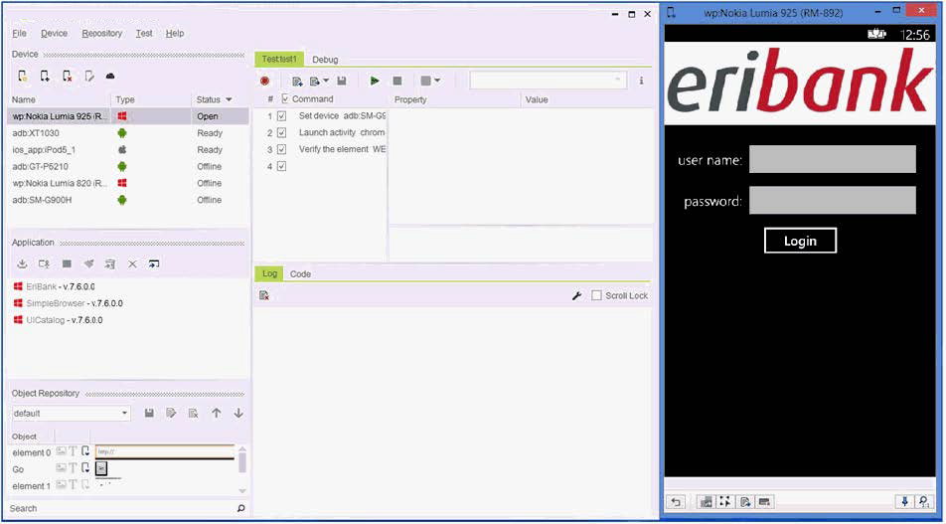This screenshot has height=524, width=946.
Task: Enable the Scroll Lock checkbox
Action: click(597, 295)
